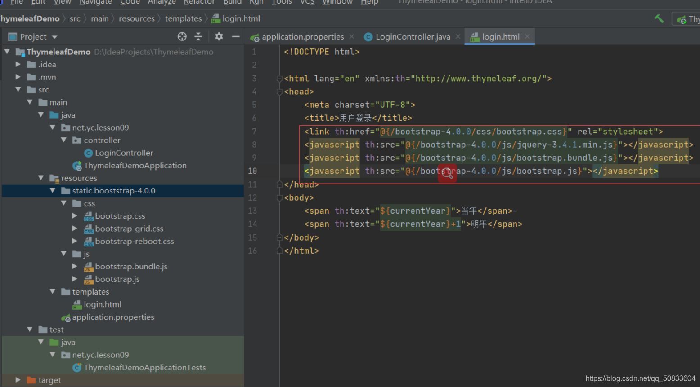Collapse the controller package arrow

64,140
